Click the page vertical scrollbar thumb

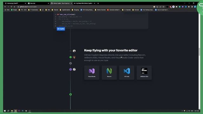coord(200,52)
